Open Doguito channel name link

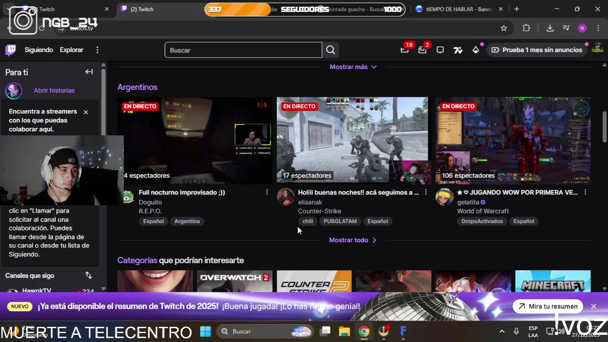[150, 202]
